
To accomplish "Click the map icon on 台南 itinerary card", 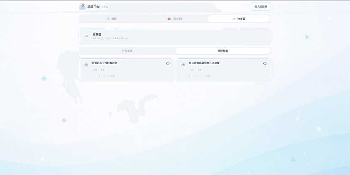I will point(86,65).
